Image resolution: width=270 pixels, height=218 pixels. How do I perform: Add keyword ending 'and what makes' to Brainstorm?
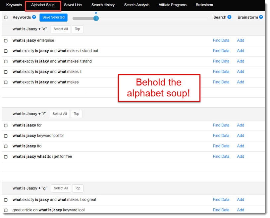(x=241, y=82)
